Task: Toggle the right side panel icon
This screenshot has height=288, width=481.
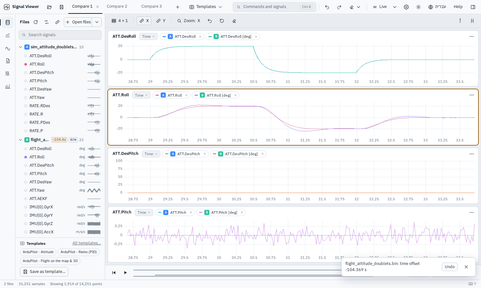Action: click(x=473, y=7)
